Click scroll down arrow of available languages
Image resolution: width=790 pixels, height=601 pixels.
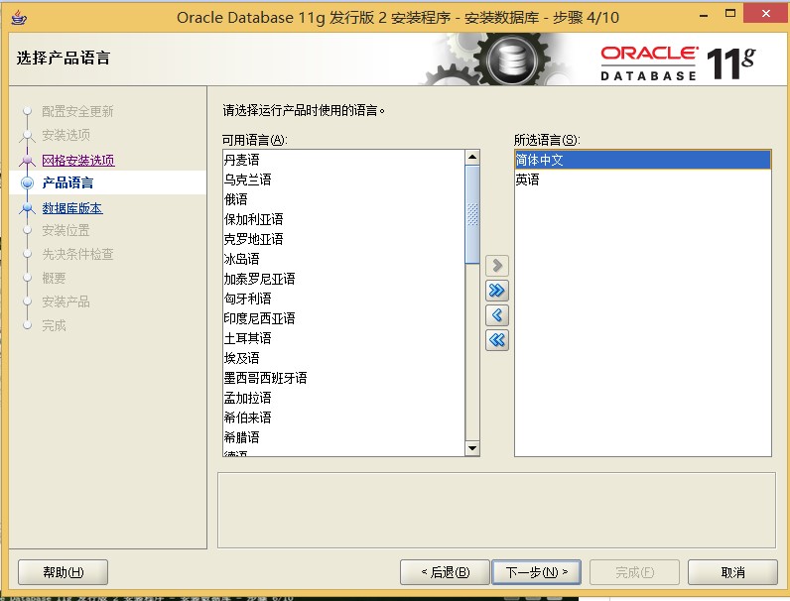[x=472, y=448]
